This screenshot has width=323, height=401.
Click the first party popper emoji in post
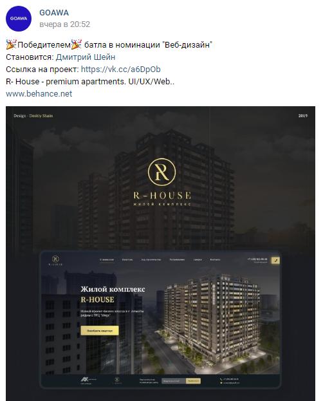pos(11,44)
